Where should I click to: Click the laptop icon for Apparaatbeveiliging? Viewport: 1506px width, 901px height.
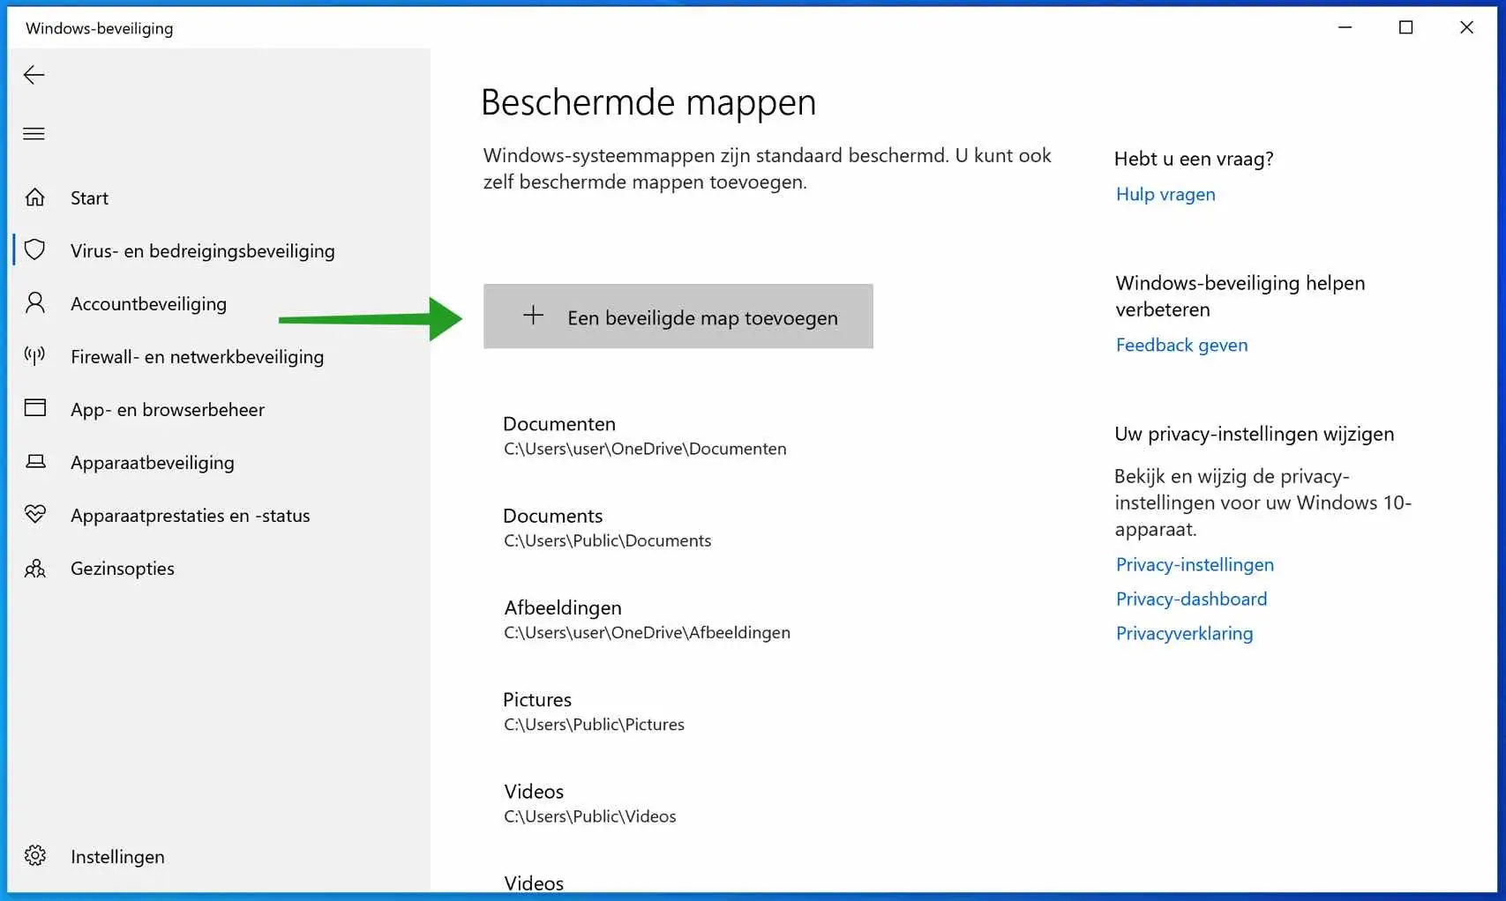tap(35, 462)
